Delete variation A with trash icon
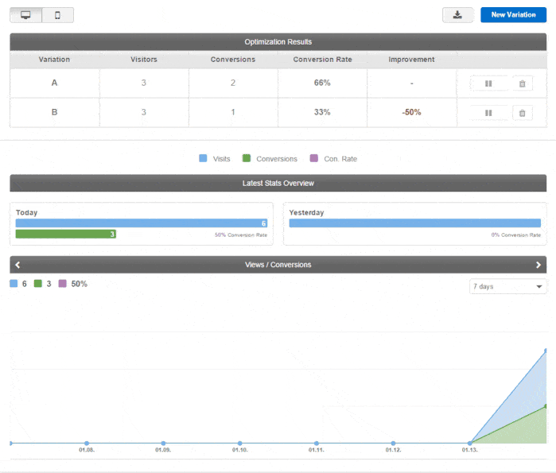This screenshot has width=556, height=473. pos(522,83)
